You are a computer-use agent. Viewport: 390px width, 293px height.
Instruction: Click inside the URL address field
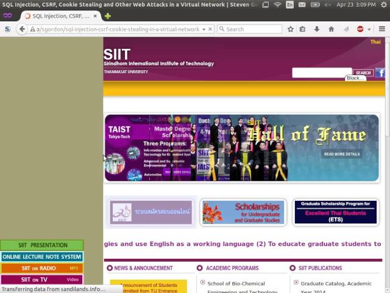pyautogui.click(x=118, y=29)
